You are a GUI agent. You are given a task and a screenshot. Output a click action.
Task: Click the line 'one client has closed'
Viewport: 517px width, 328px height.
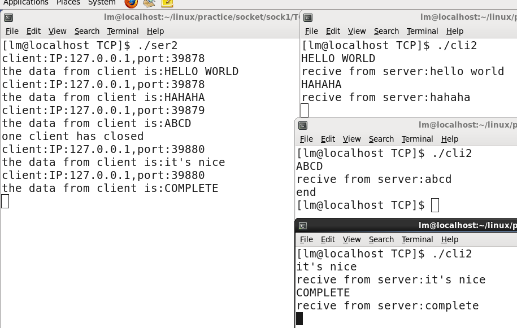(x=72, y=137)
